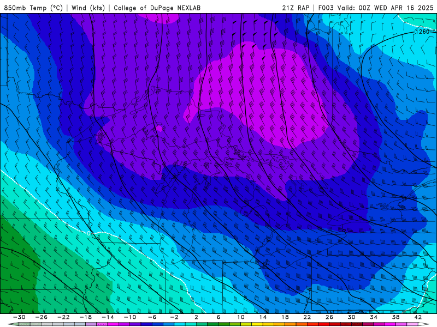Pick the bright yellow color bar segment
437x327 pixels.
tap(257, 324)
